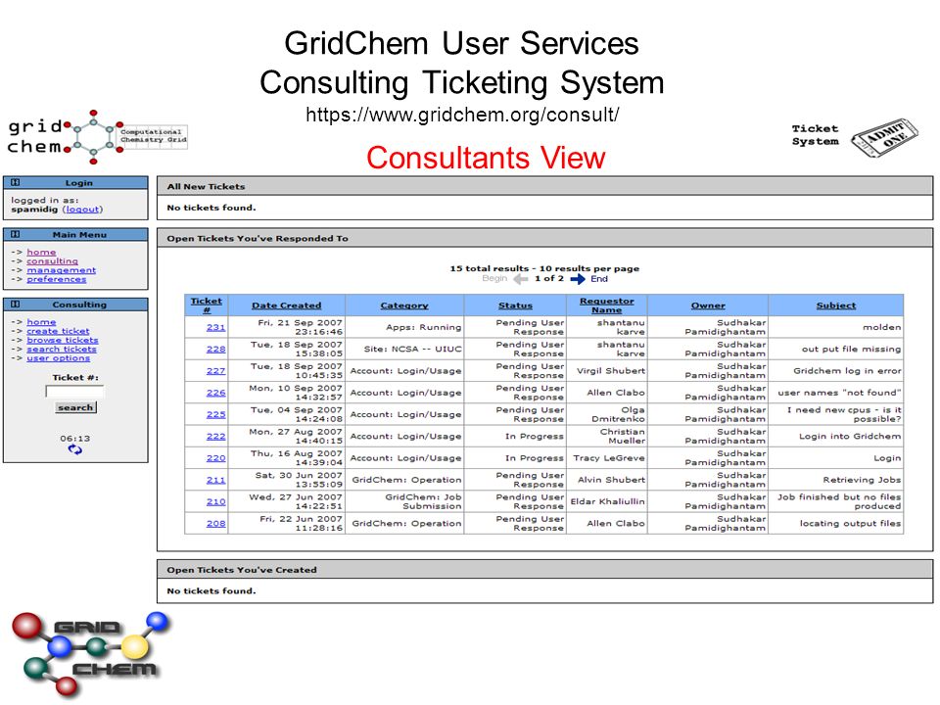Click requestor "Virgil Shubert"
940x705 pixels.
611,371
